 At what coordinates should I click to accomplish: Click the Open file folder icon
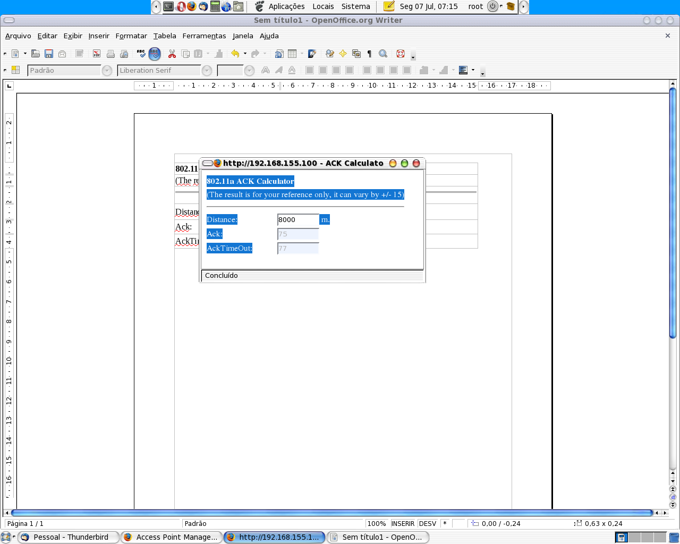pyautogui.click(x=36, y=54)
